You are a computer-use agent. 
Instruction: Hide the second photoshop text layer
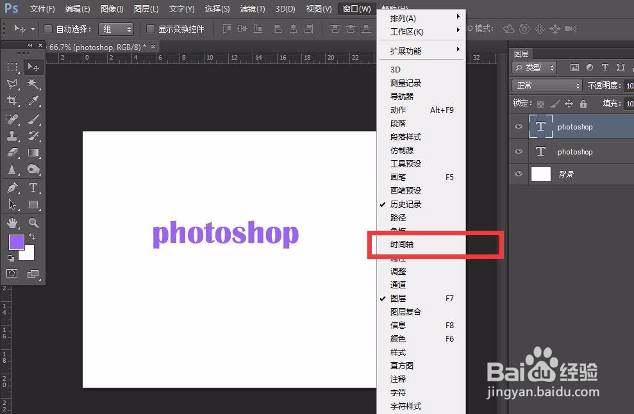[x=519, y=152]
